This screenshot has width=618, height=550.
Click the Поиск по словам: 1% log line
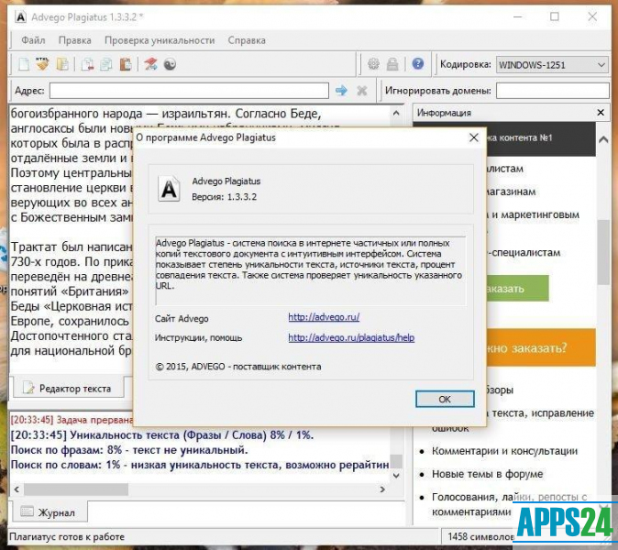pos(200,465)
